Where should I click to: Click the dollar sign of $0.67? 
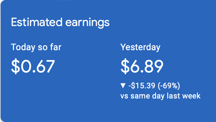(x=15, y=66)
